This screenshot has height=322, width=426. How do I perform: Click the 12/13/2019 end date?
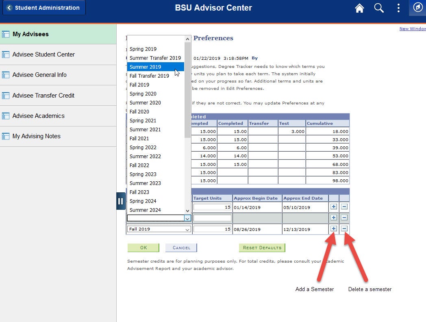[x=297, y=229]
